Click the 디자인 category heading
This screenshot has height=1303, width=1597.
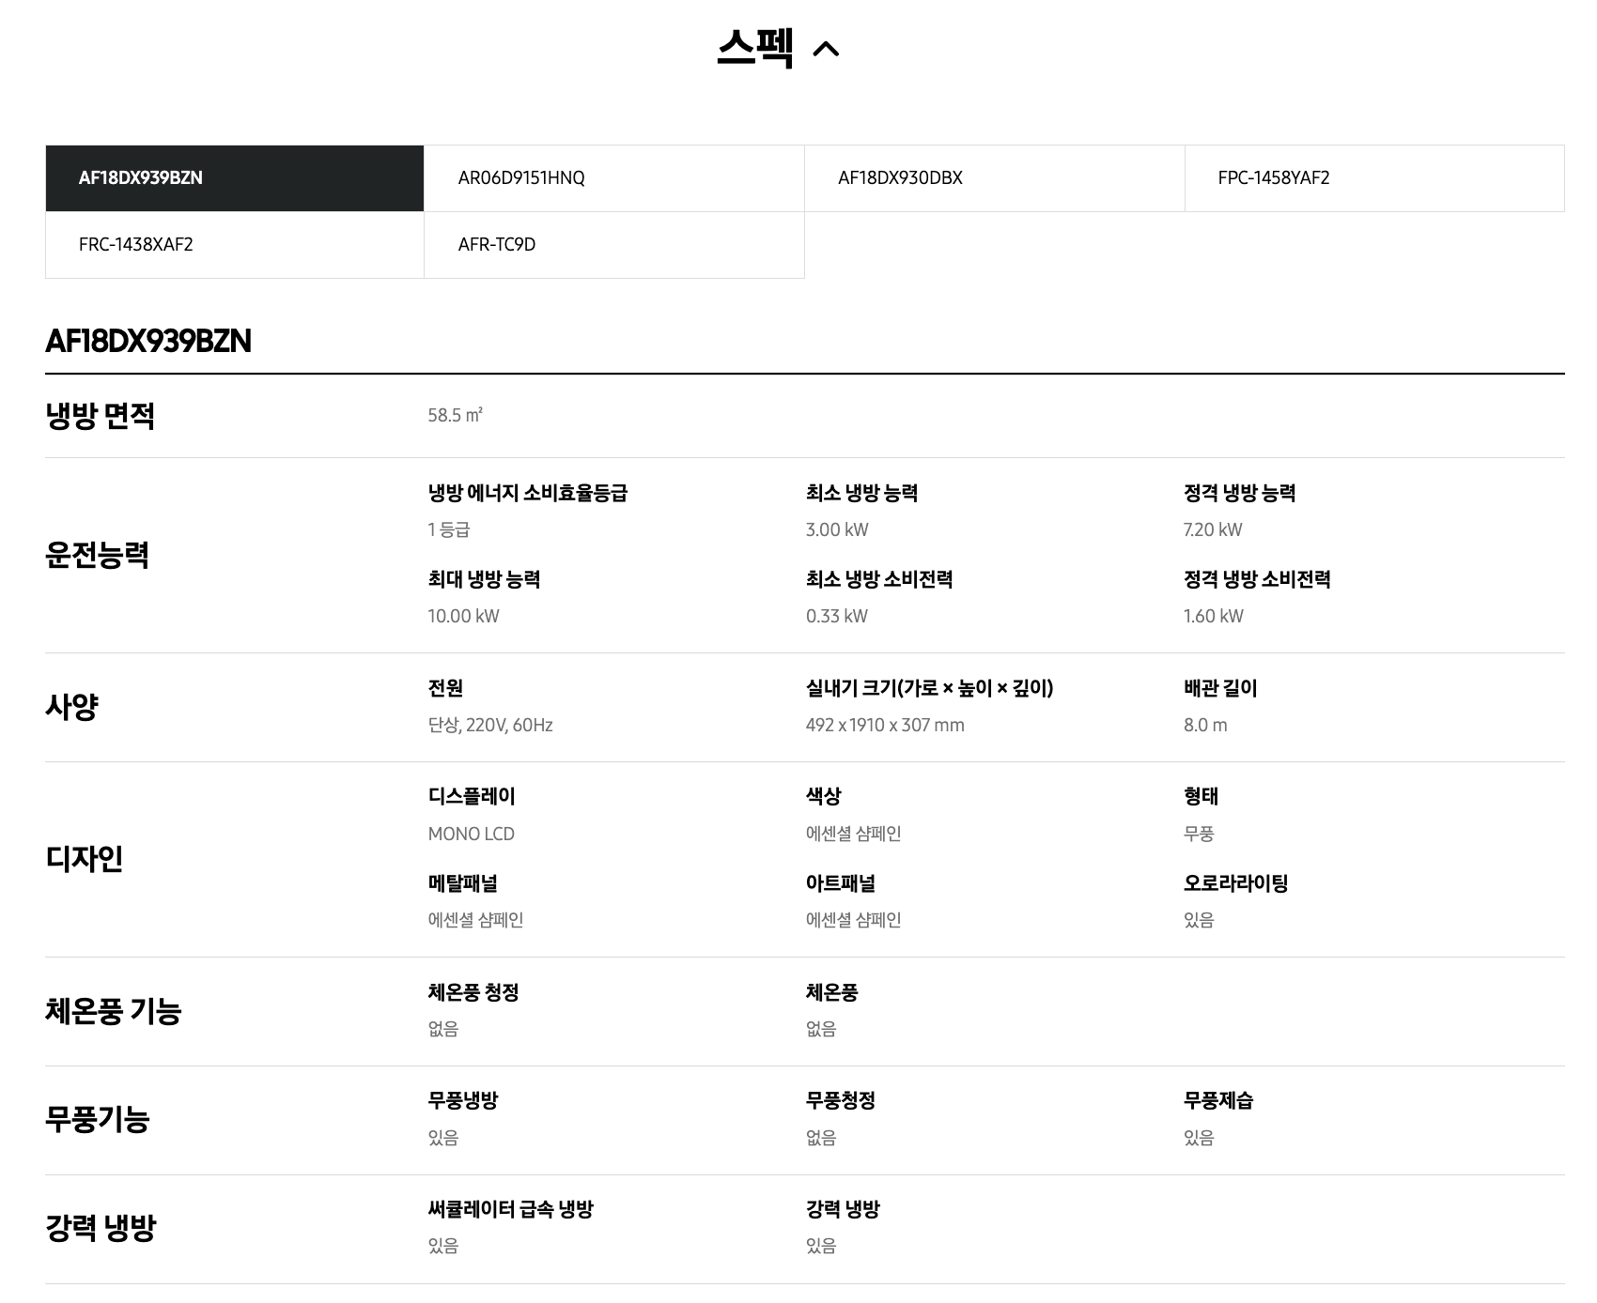point(85,859)
